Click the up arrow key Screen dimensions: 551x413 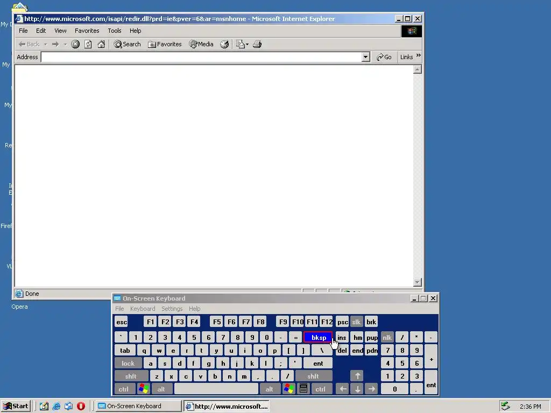tap(357, 376)
